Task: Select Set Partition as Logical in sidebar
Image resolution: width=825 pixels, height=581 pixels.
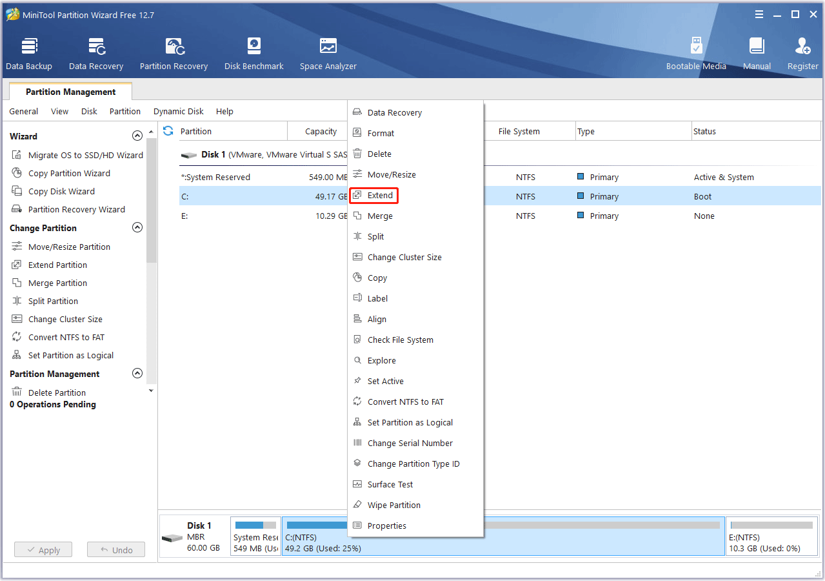Action: (x=63, y=355)
